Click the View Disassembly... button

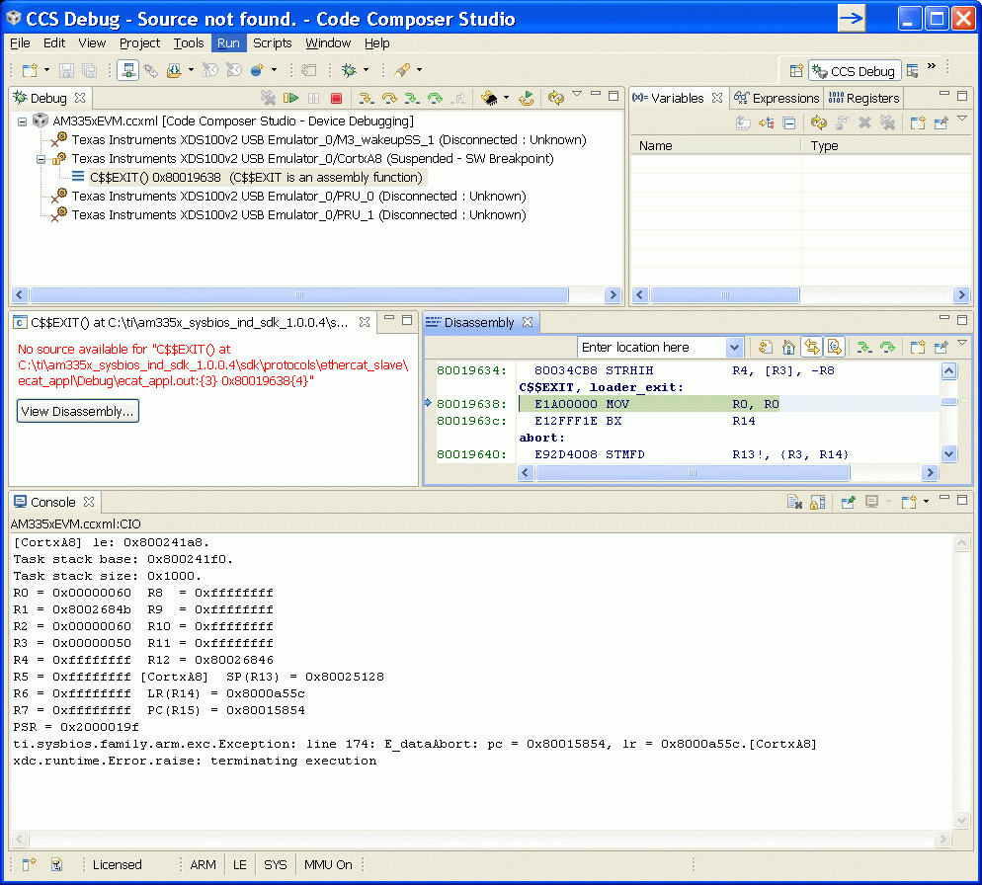point(78,411)
